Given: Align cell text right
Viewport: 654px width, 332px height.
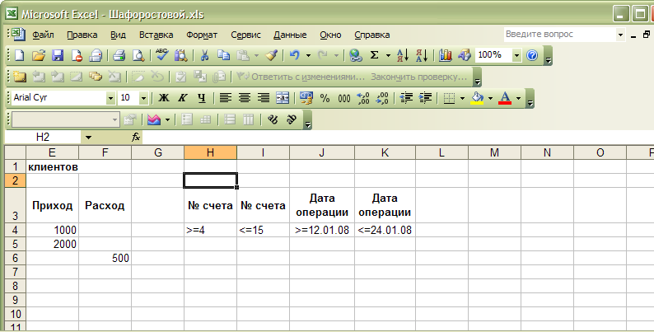Looking at the screenshot, I should [264, 98].
